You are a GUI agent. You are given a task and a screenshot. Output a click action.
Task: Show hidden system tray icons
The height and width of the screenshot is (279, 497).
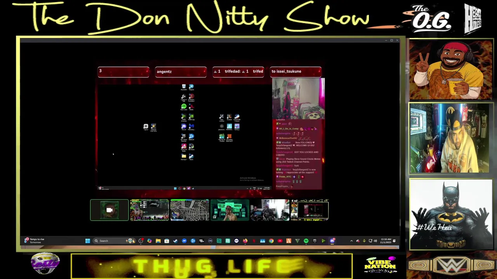click(351, 241)
